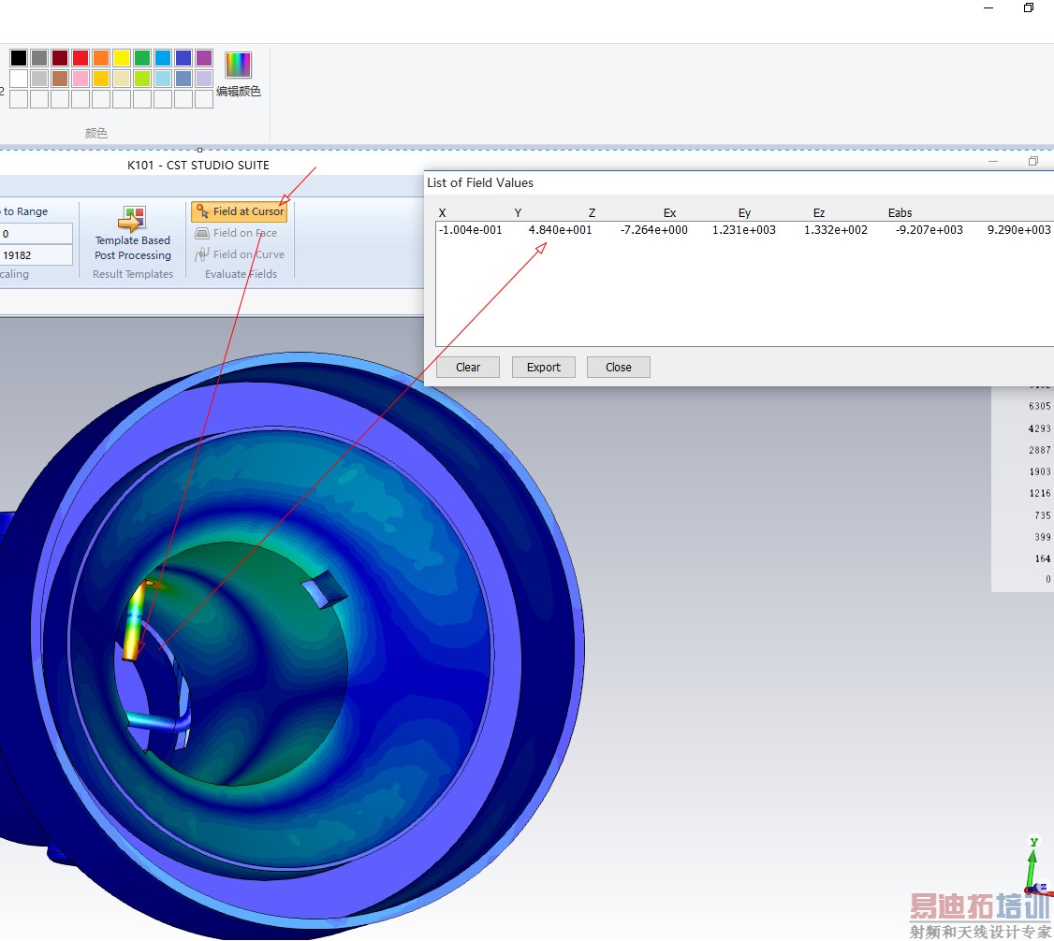Screen dimensions: 1054x941
Task: Click the Ex column header
Action: pyautogui.click(x=669, y=213)
